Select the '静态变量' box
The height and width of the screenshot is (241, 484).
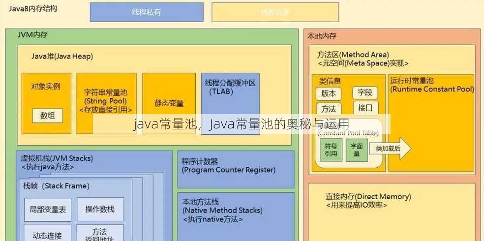[x=169, y=103]
